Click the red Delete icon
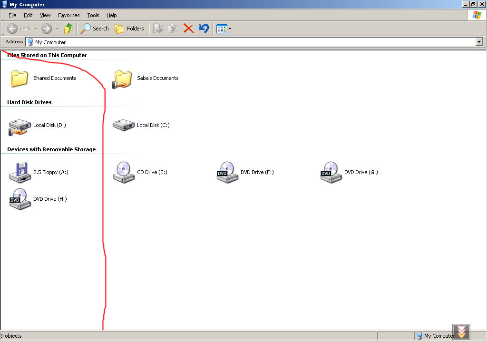Image resolution: width=487 pixels, height=342 pixels. (x=188, y=29)
